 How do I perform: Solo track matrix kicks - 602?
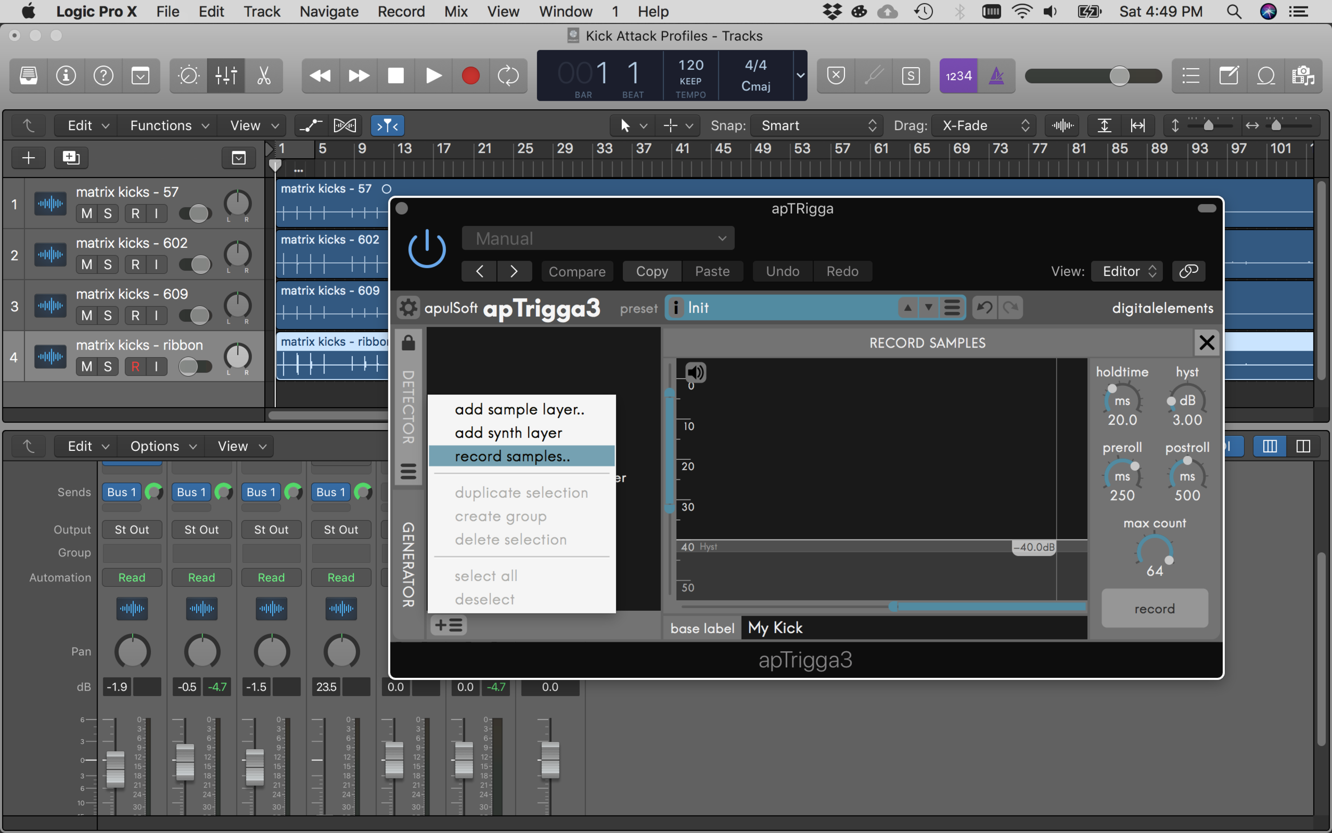click(x=108, y=264)
